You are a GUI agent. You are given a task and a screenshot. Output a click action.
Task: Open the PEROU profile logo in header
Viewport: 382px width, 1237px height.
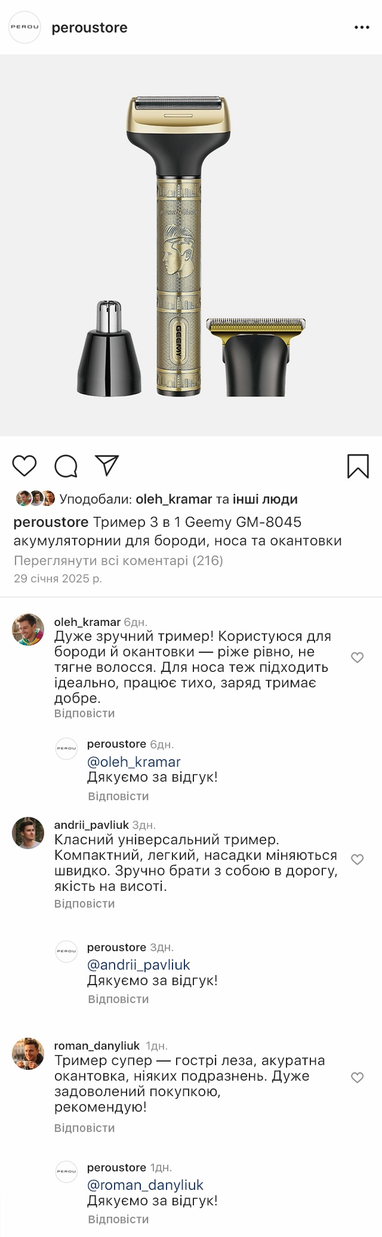point(24,27)
